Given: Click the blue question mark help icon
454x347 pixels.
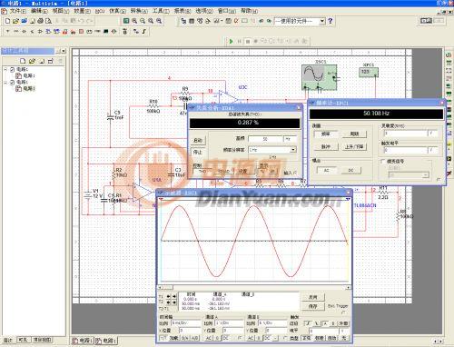Looking at the screenshot, I should [x=331, y=21].
